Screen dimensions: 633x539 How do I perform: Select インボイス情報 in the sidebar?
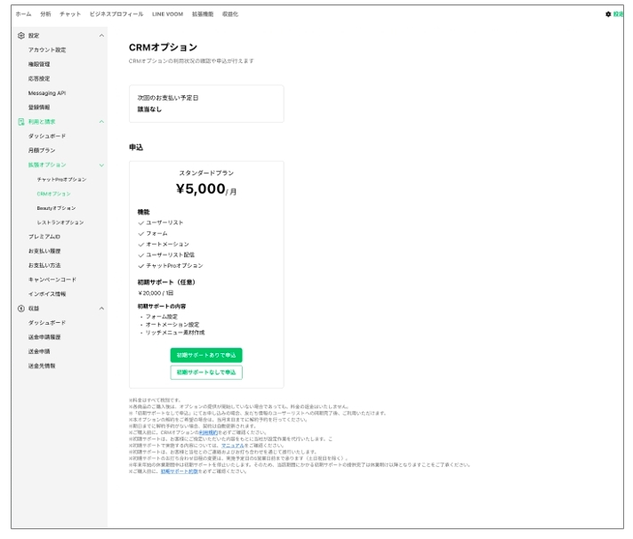tap(47, 294)
